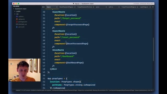This screenshot has width=167, height=94.
Task: Click the <GuestRoute tag on line 36
Action: point(58,31)
